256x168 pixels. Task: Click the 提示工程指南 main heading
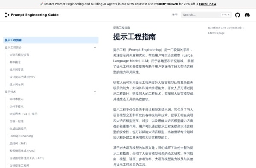[134, 37]
